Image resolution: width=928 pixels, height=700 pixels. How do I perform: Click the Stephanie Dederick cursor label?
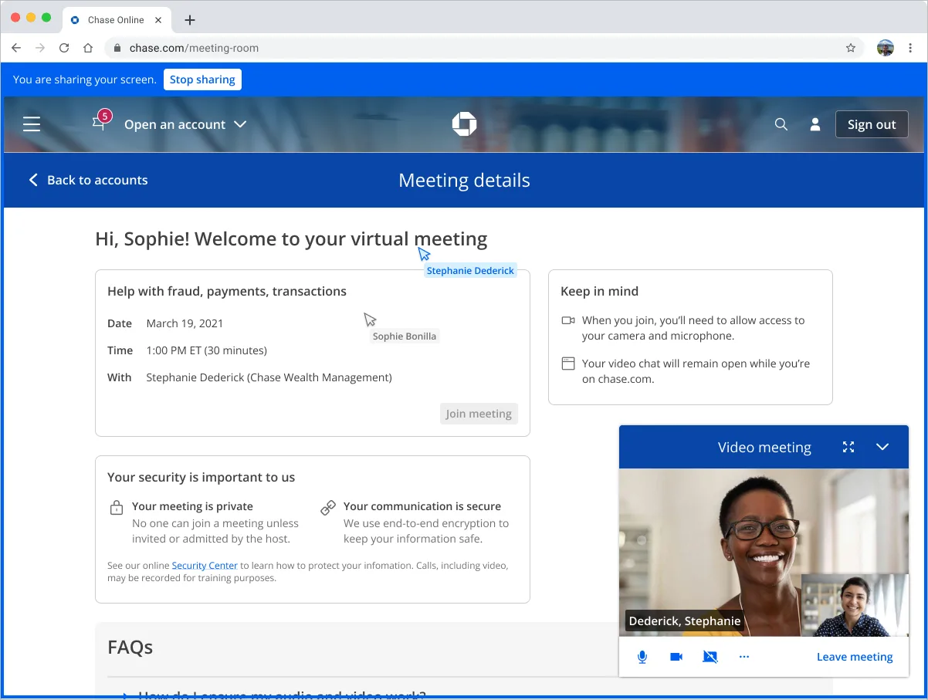[470, 271]
